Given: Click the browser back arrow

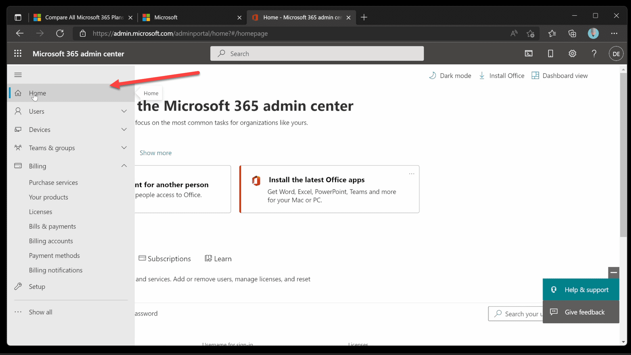Looking at the screenshot, I should [x=20, y=33].
